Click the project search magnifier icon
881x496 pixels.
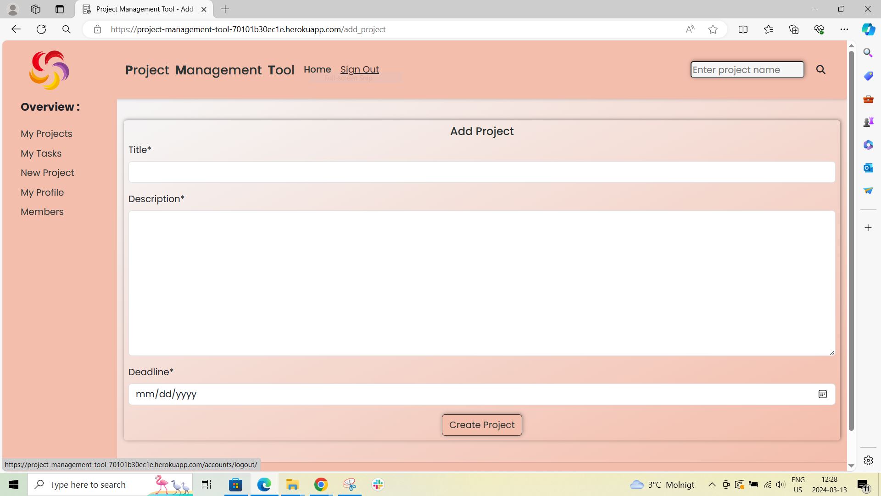click(821, 70)
